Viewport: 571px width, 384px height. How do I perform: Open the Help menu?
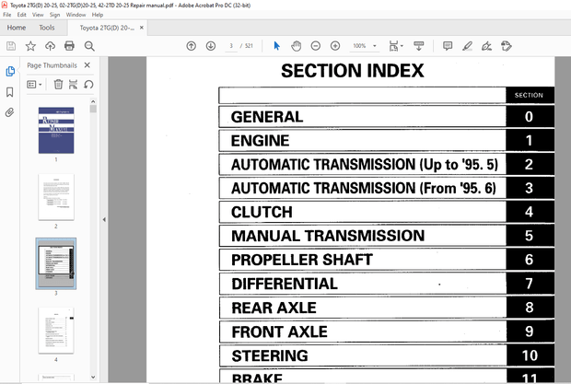coord(98,15)
